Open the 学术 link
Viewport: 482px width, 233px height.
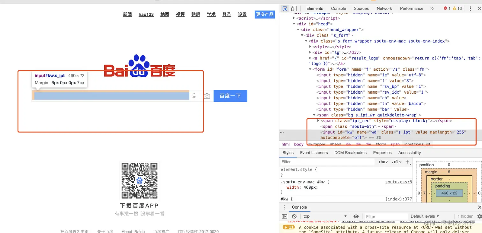point(211,14)
